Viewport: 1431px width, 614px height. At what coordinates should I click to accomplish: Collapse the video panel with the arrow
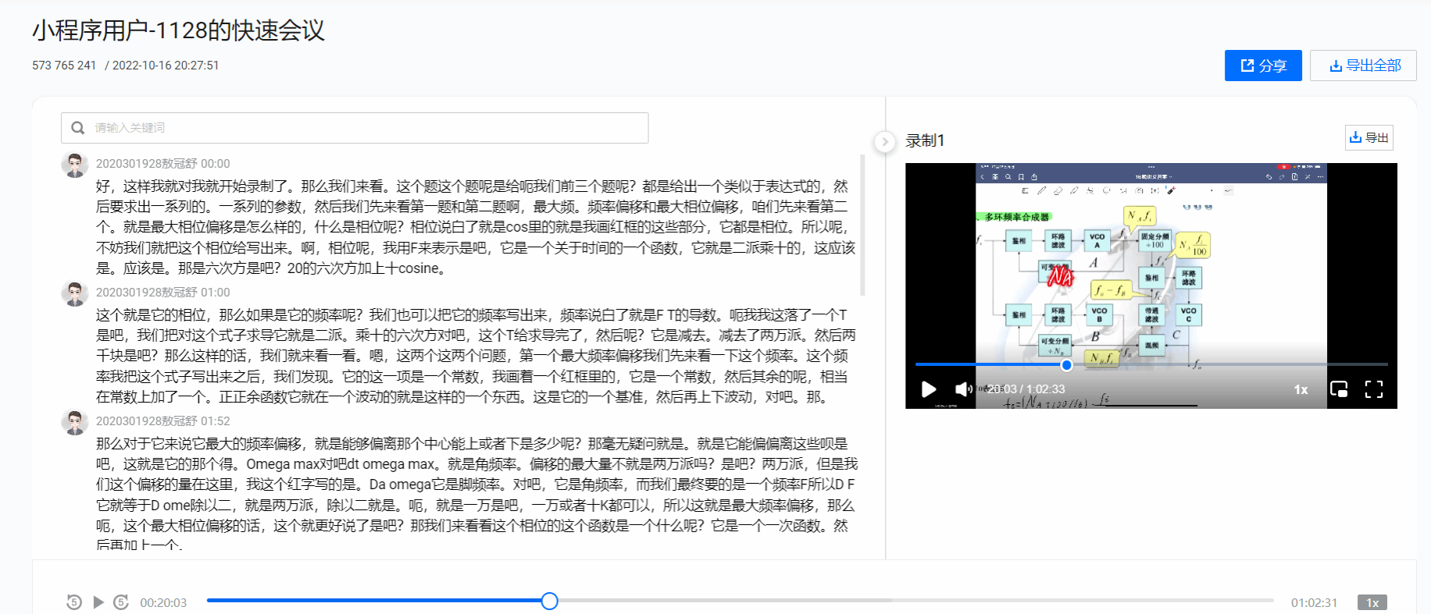point(884,142)
